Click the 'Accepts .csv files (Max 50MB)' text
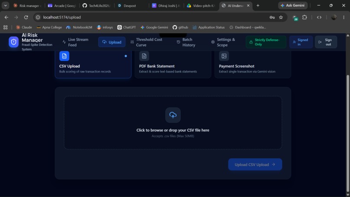Viewport: 350px width, 197px height. [173, 136]
